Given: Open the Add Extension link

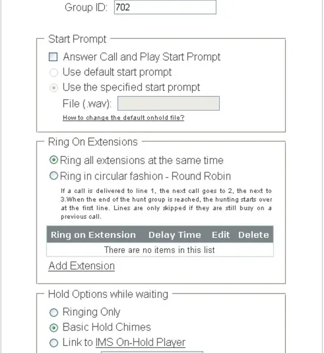Looking at the screenshot, I should tap(81, 266).
